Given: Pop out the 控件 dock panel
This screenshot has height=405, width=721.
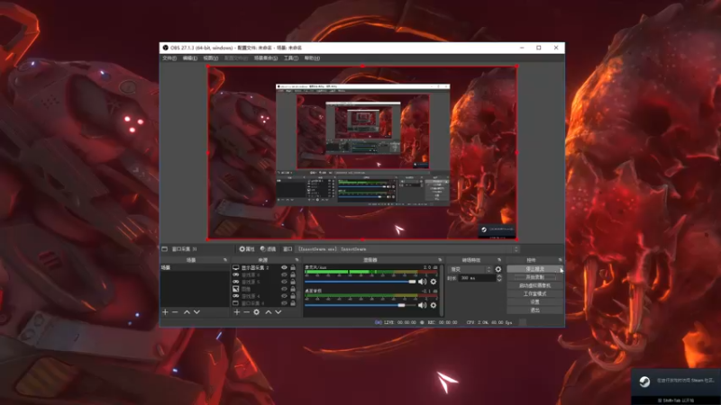Looking at the screenshot, I should [x=560, y=260].
